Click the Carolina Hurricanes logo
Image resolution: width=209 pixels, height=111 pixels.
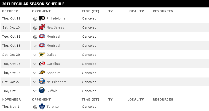coord(42,63)
